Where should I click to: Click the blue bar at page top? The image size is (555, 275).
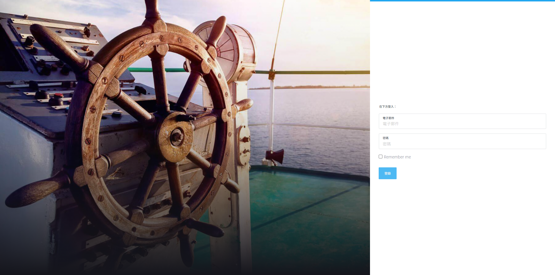point(462,1)
